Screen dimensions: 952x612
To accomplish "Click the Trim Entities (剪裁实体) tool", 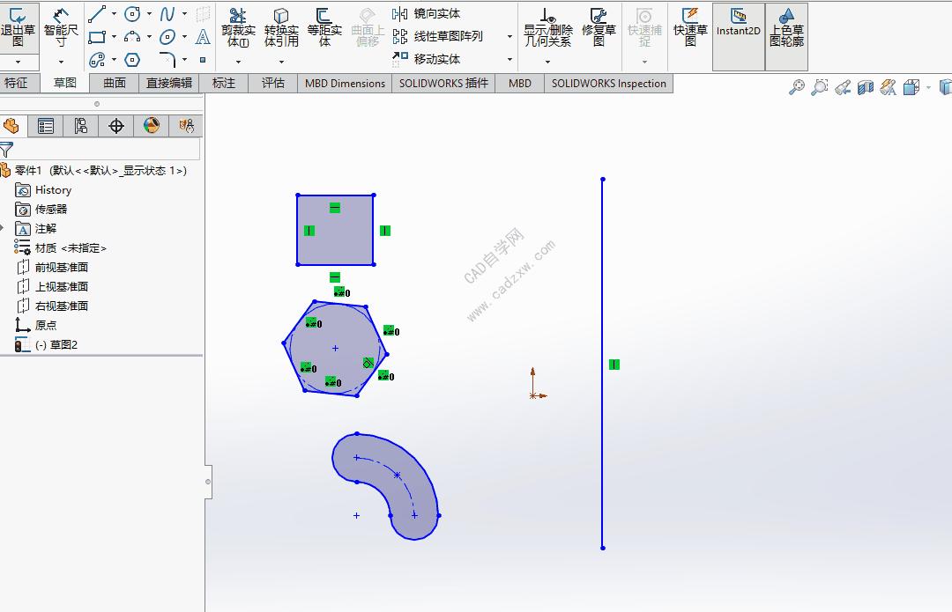I will point(236,31).
